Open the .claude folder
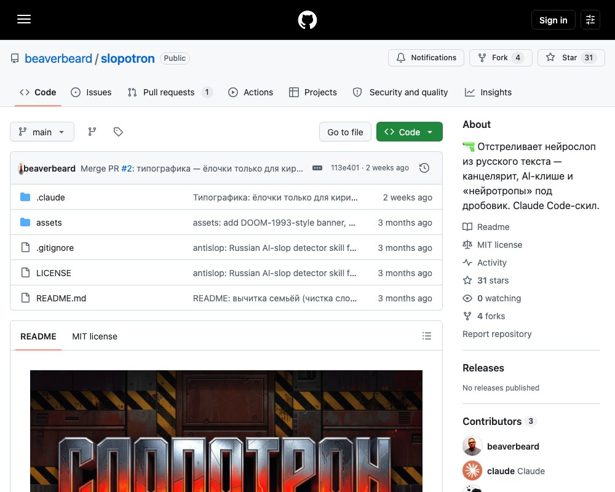 [50, 197]
